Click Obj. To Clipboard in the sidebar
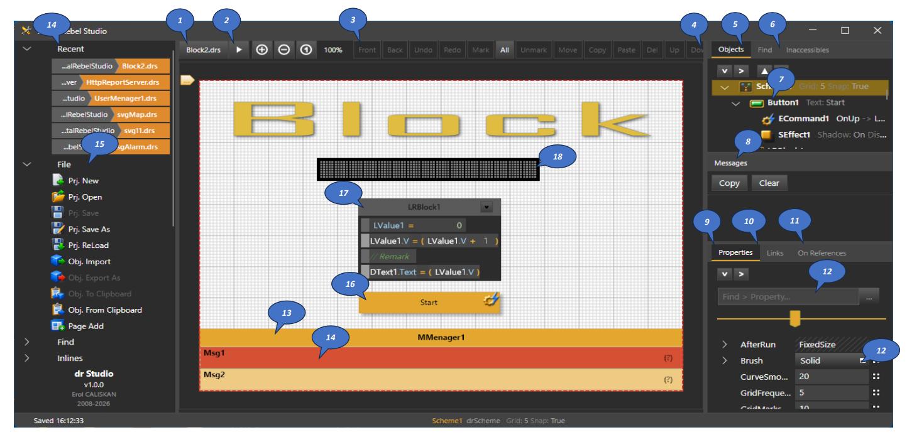The width and height of the screenshot is (912, 447). 92,294
